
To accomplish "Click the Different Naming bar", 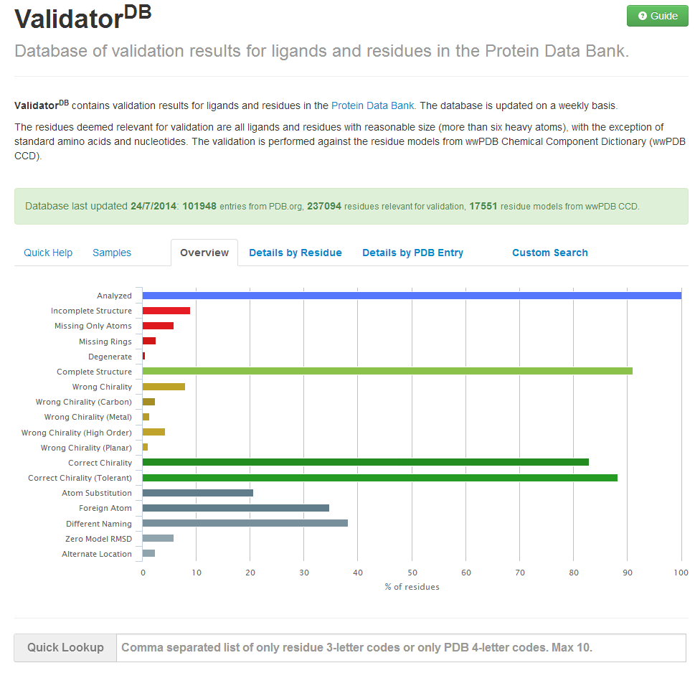I will 245,523.
